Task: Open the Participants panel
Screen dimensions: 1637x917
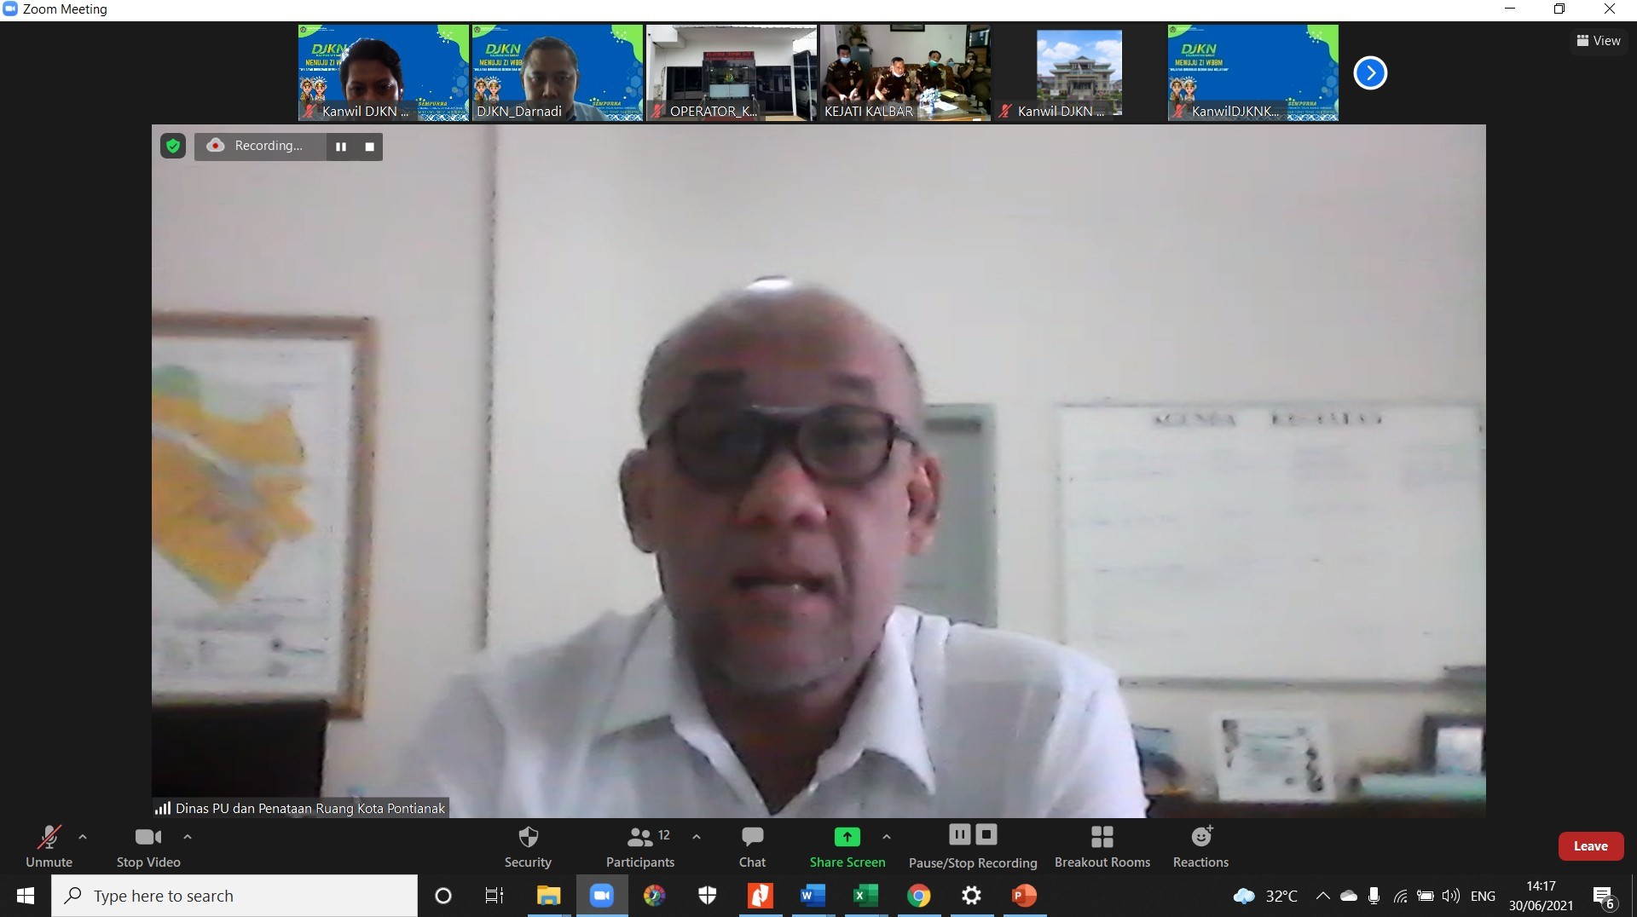Action: tap(640, 846)
